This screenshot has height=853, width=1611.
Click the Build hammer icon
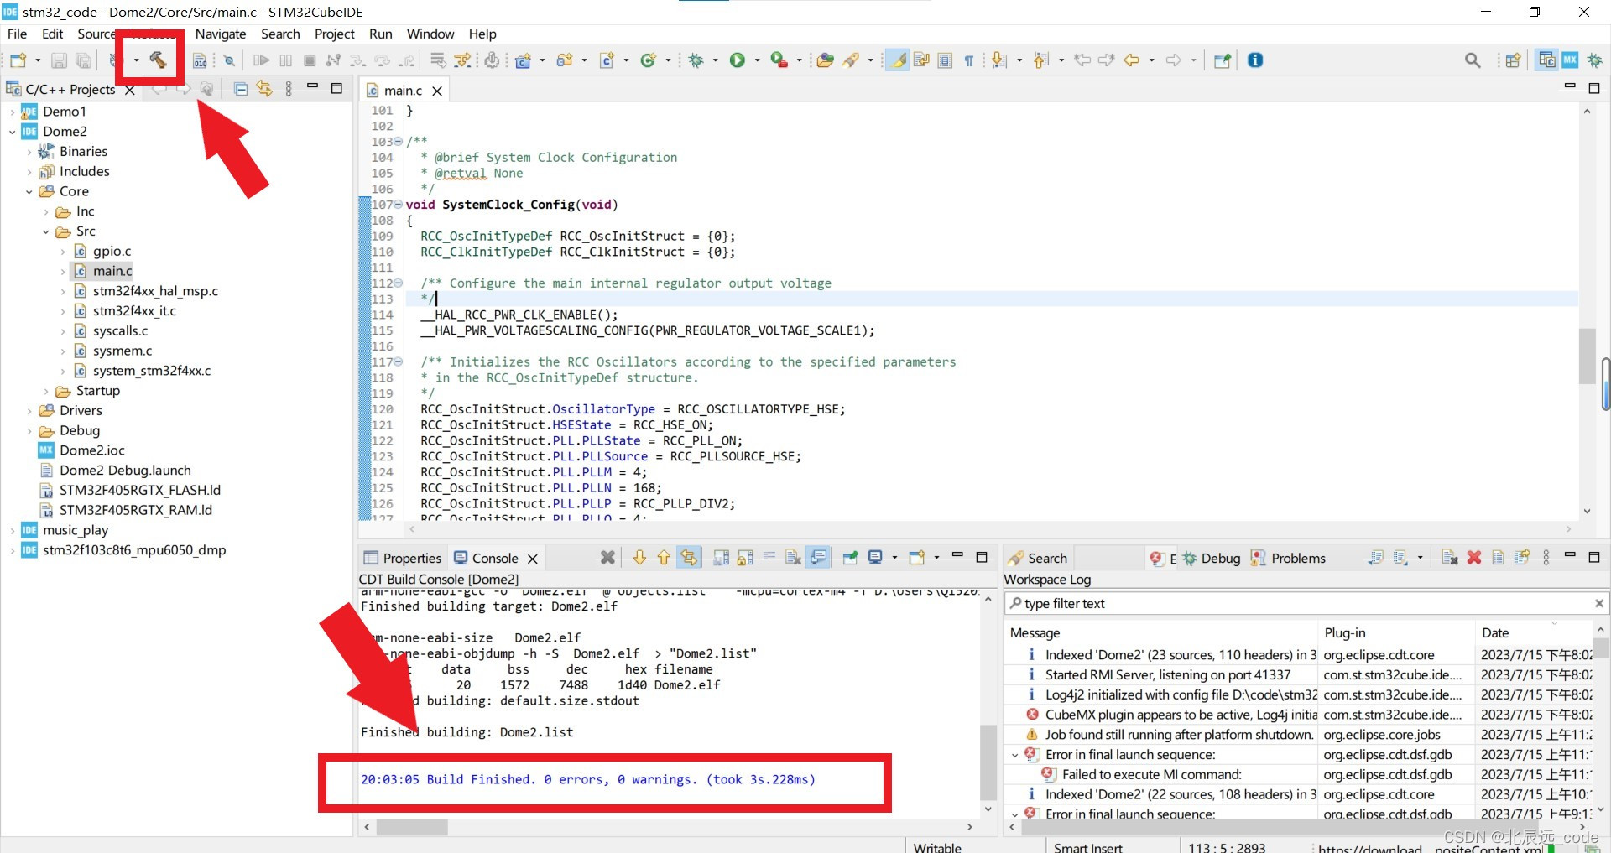158,60
